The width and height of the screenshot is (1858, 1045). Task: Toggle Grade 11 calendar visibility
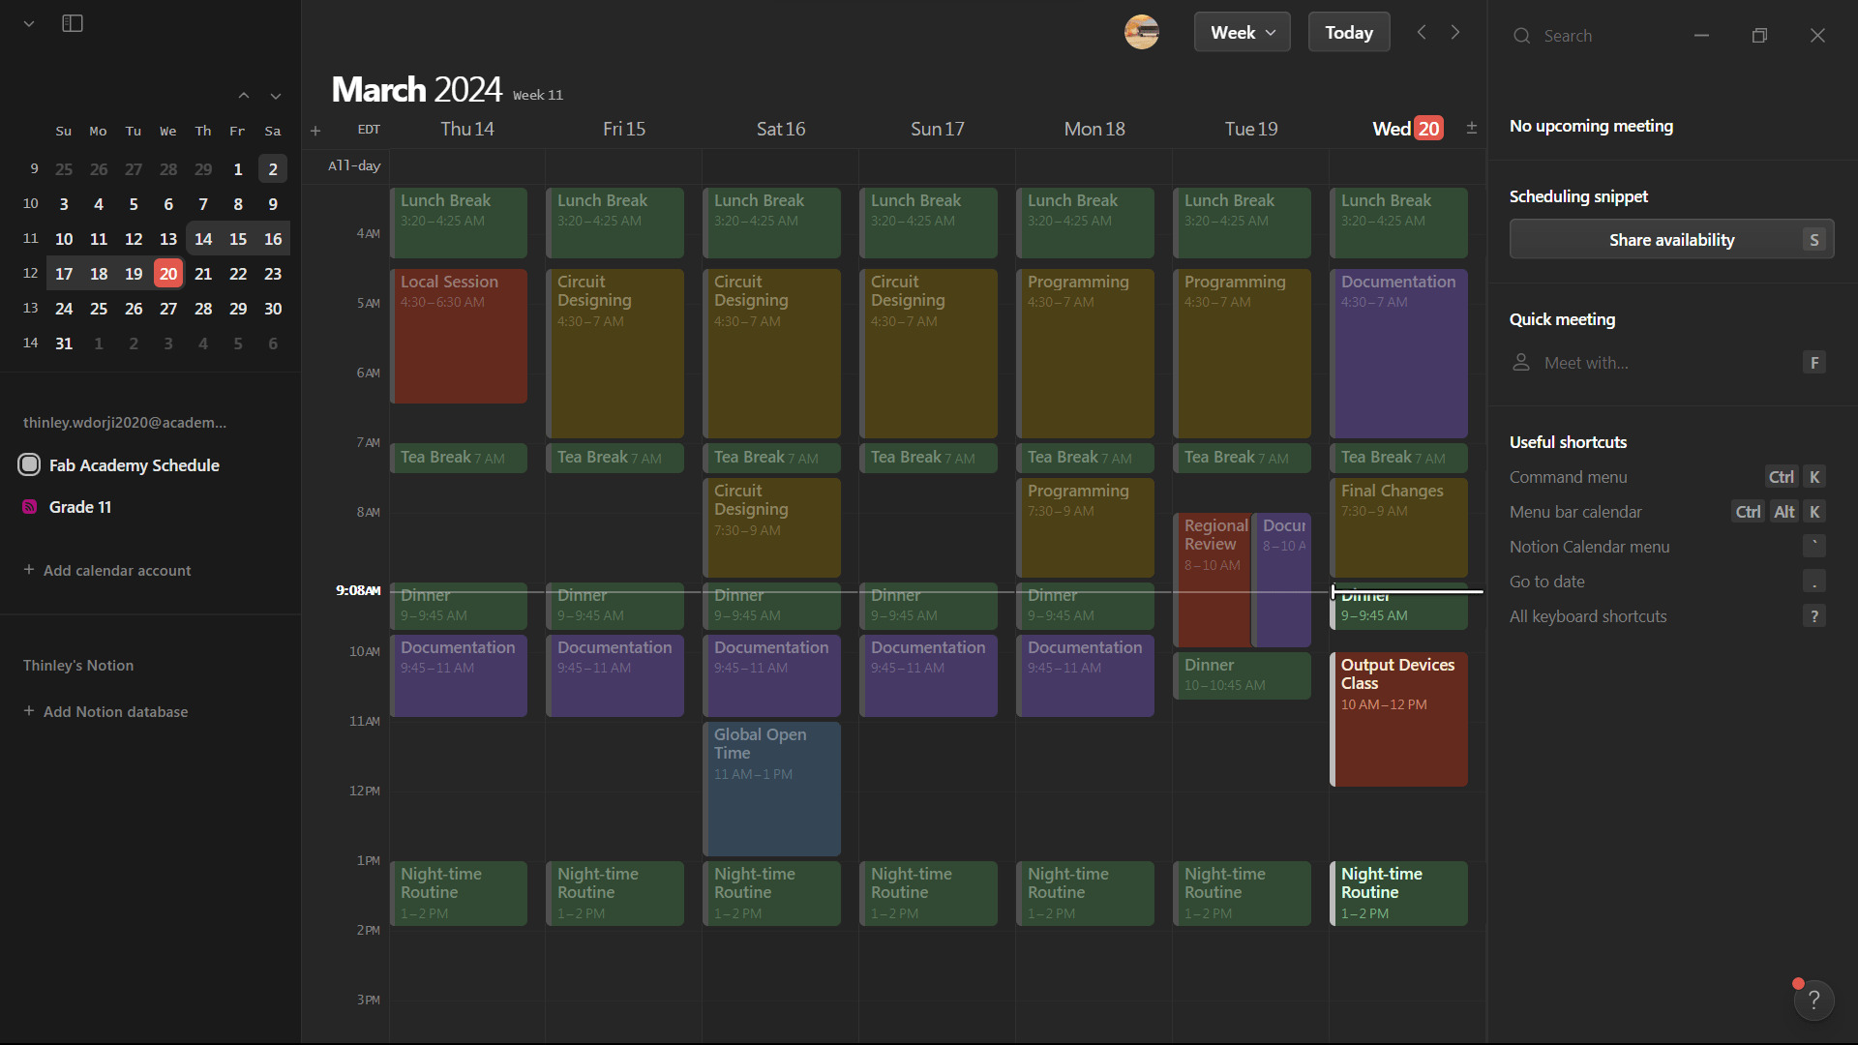[29, 507]
